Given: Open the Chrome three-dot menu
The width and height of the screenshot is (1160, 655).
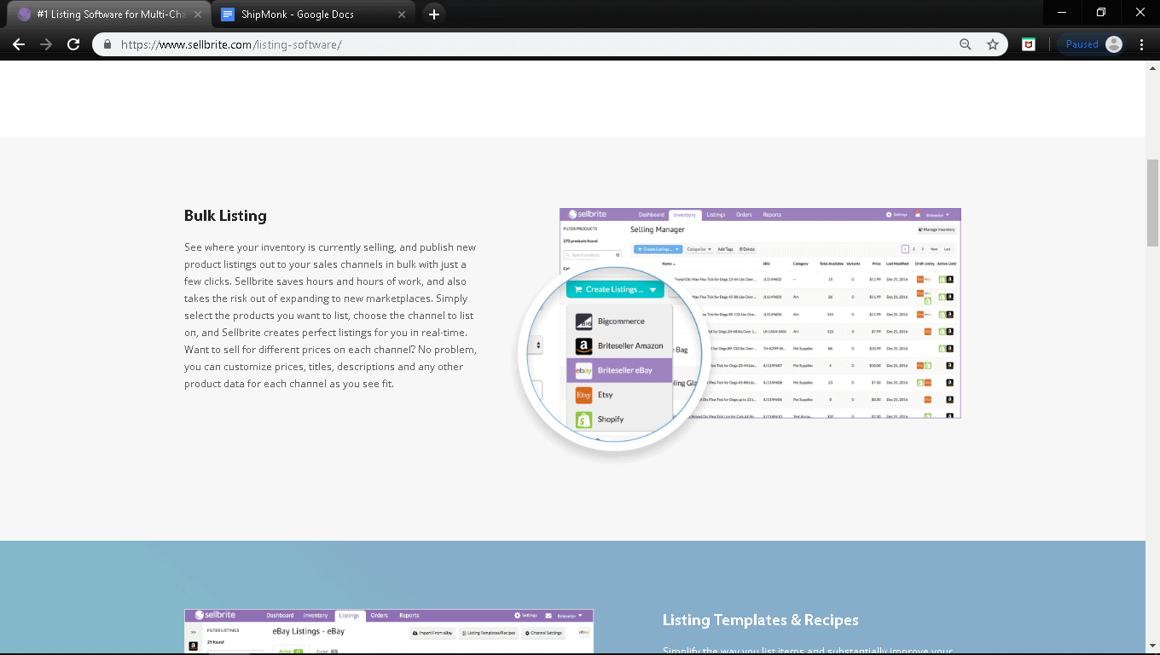Looking at the screenshot, I should coord(1141,44).
